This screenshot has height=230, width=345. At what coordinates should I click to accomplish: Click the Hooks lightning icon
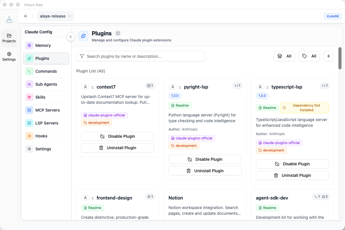click(x=29, y=136)
